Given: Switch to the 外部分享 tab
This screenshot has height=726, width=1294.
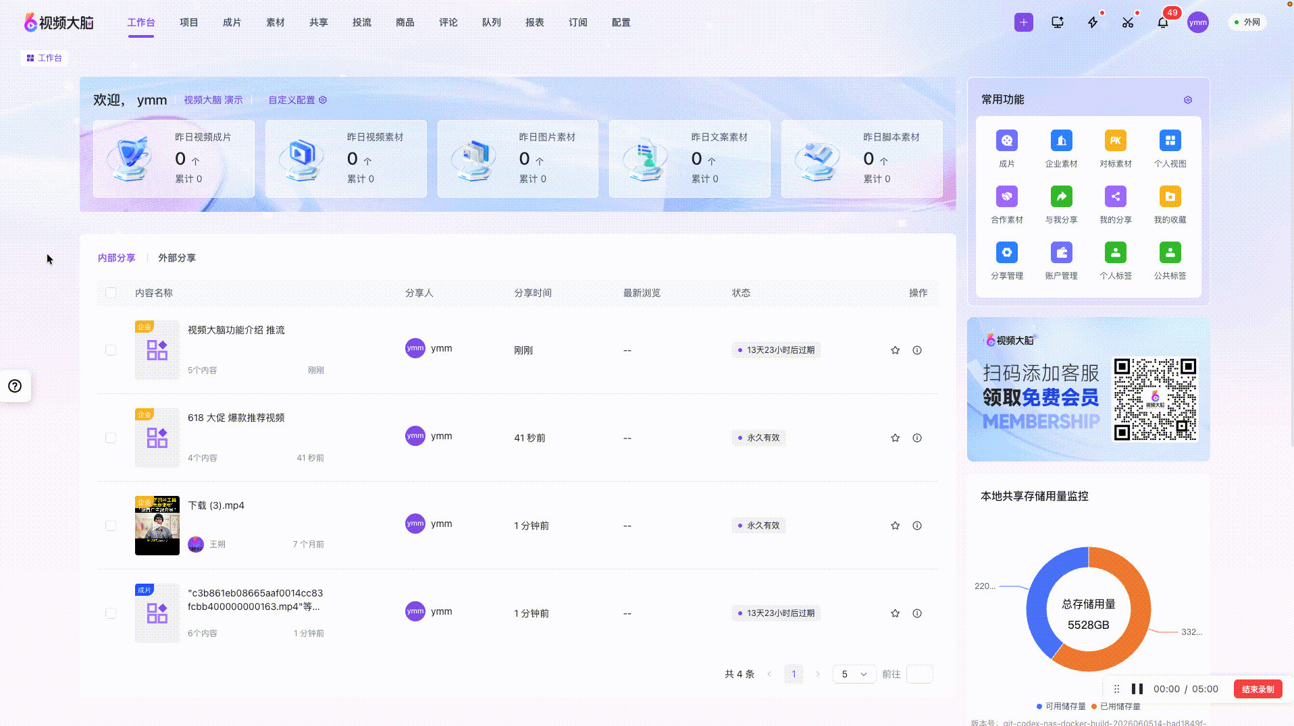Looking at the screenshot, I should click(x=177, y=258).
